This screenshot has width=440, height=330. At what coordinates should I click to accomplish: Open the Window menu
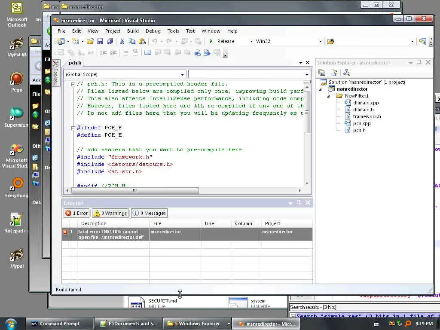(211, 31)
